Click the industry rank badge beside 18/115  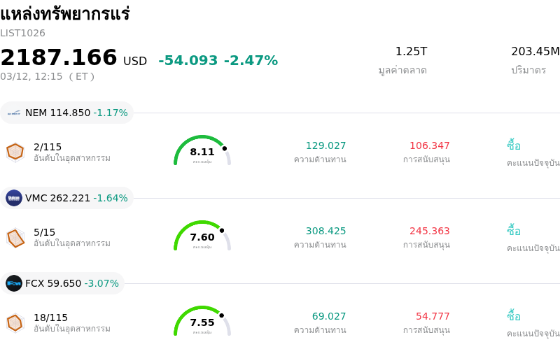15,322
